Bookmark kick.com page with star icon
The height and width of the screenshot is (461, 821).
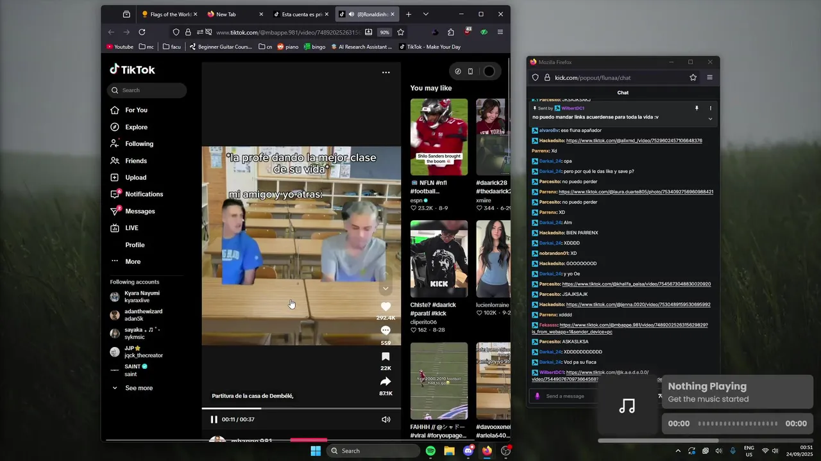tap(693, 77)
